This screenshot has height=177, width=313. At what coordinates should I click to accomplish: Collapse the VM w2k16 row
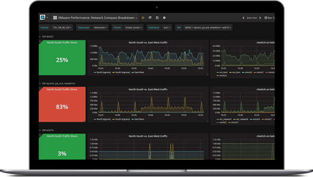pyautogui.click(x=46, y=130)
